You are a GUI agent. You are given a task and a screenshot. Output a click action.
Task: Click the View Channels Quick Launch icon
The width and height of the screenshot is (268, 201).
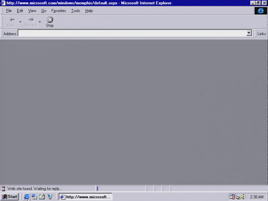pyautogui.click(x=50, y=197)
